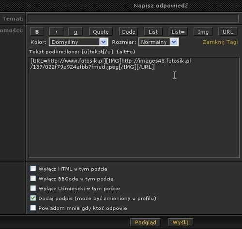Uncheck the Dodaj podpis checkbox
The image size is (242, 229).
coord(33,198)
